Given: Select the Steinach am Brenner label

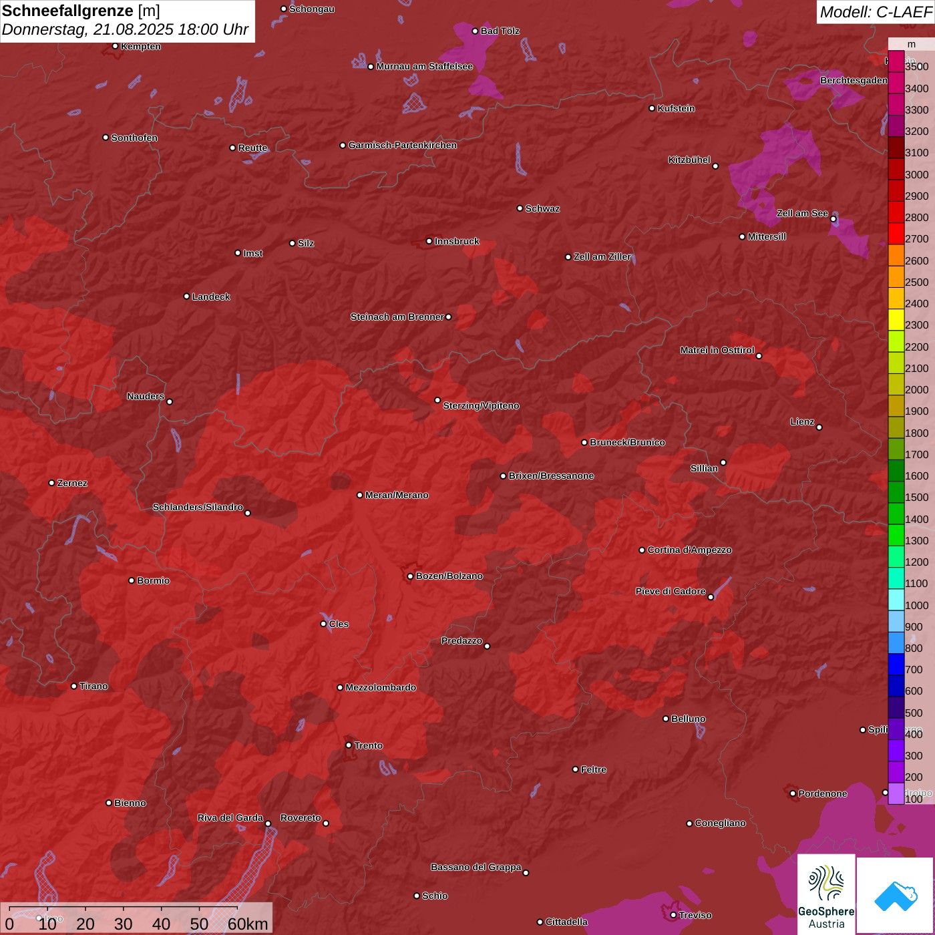Looking at the screenshot, I should click(397, 317).
